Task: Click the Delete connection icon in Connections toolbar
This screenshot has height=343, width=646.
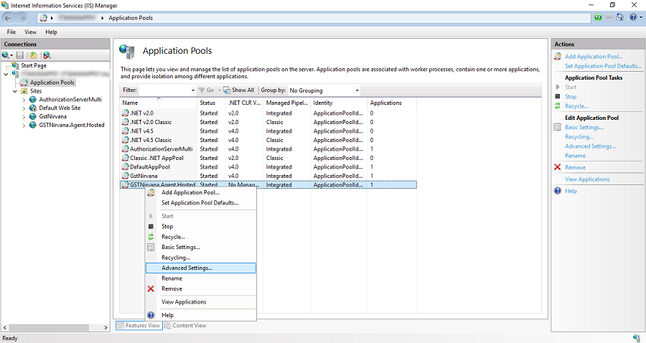Action: click(47, 55)
